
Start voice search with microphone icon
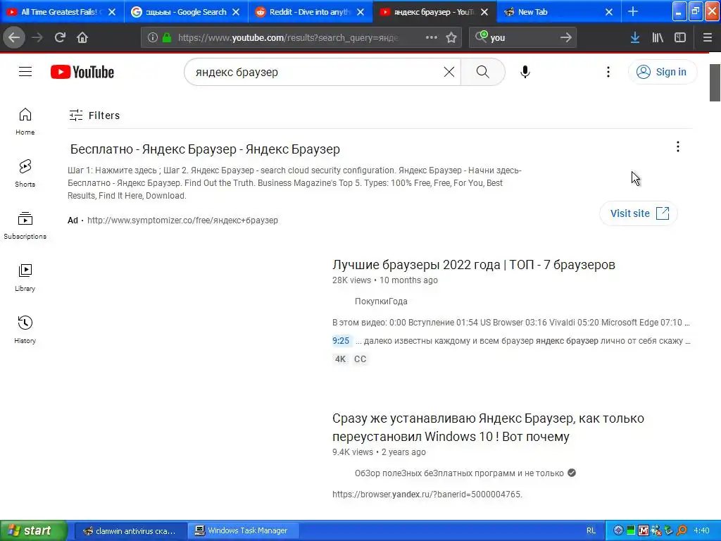click(525, 72)
